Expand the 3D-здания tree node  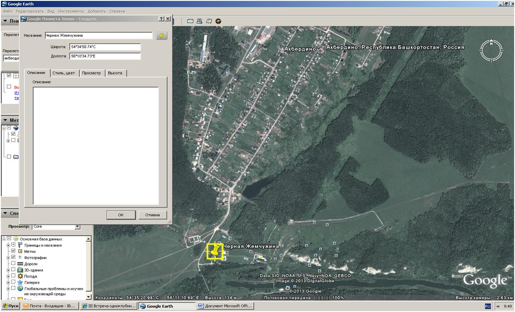click(x=8, y=270)
